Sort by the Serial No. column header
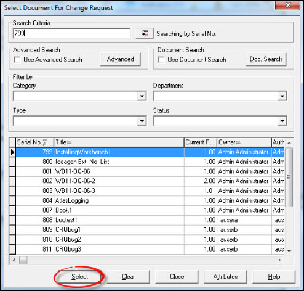The height and width of the screenshot is (291, 304). [x=34, y=142]
